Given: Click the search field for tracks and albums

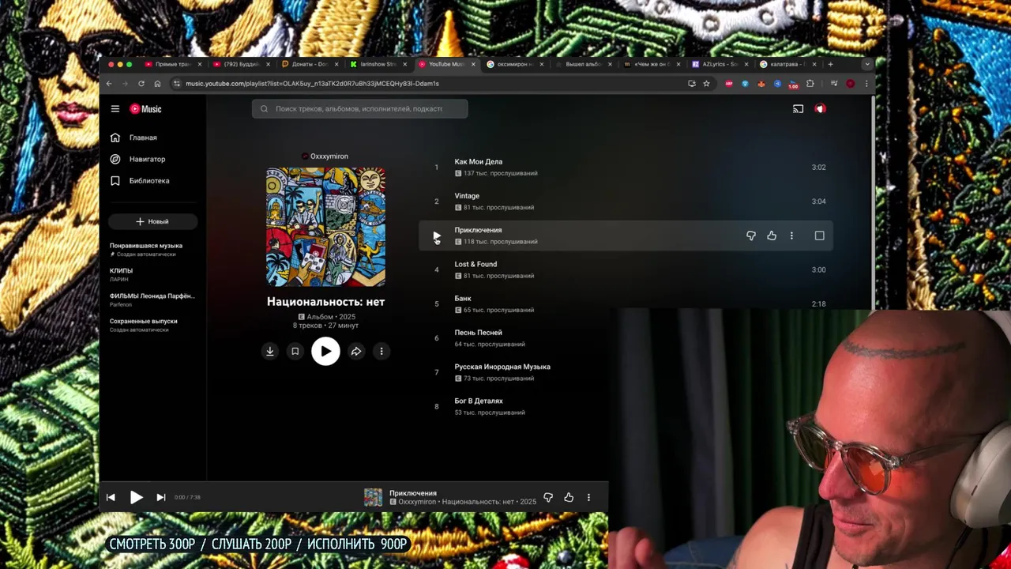Looking at the screenshot, I should point(359,108).
